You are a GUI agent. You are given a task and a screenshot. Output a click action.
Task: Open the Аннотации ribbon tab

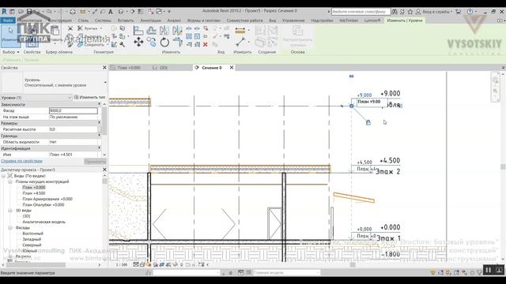click(x=150, y=21)
